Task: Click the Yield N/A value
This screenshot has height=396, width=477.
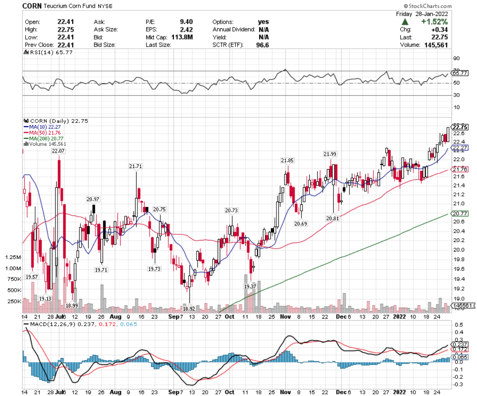Action: (264, 37)
